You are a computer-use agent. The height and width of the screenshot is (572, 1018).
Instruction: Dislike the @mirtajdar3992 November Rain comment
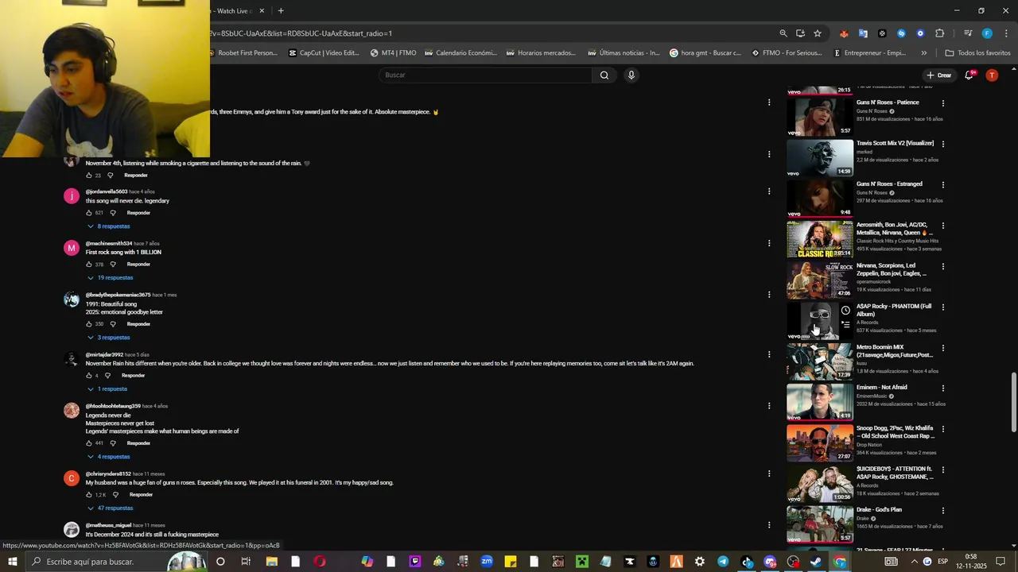coord(107,376)
